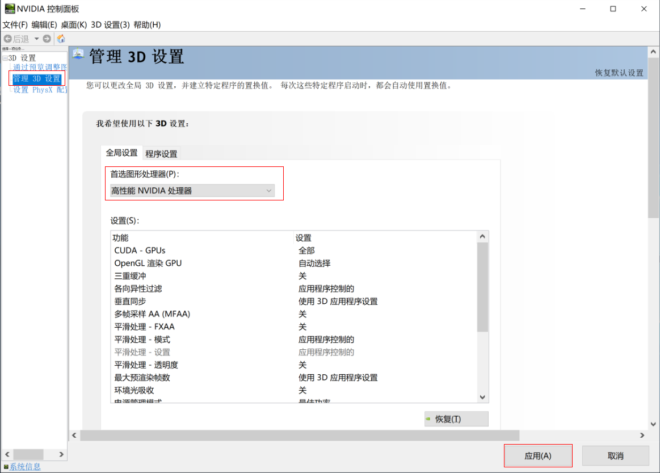The width and height of the screenshot is (660, 473).
Task: Click the settings list vertical scrollbar thumb
Action: pos(482,287)
